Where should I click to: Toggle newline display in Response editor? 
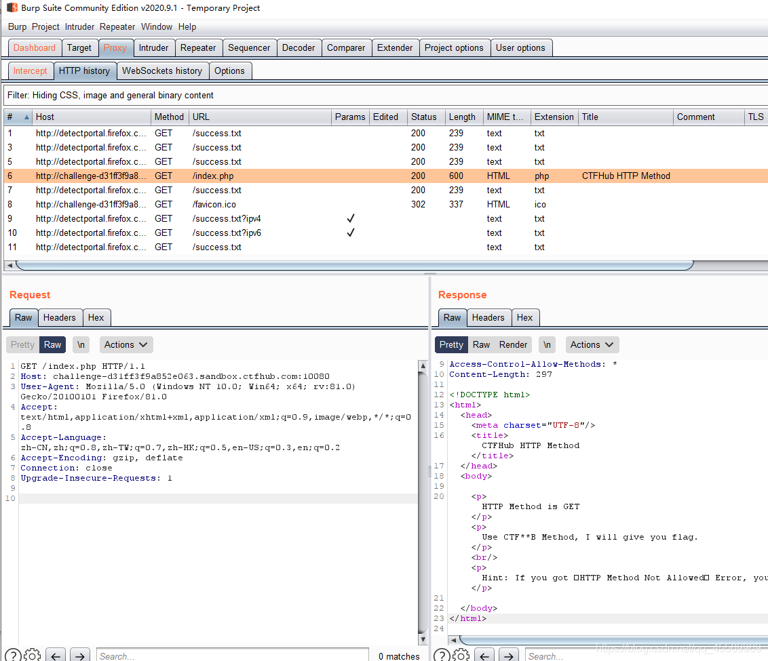pos(547,344)
